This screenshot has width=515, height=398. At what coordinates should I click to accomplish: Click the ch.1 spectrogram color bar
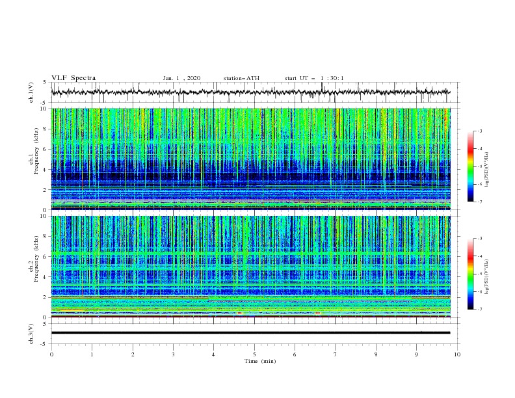[x=470, y=166]
